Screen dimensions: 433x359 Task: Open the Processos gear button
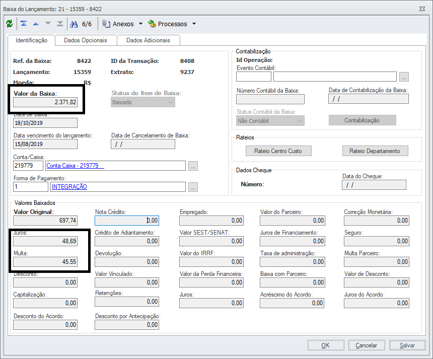pos(168,24)
